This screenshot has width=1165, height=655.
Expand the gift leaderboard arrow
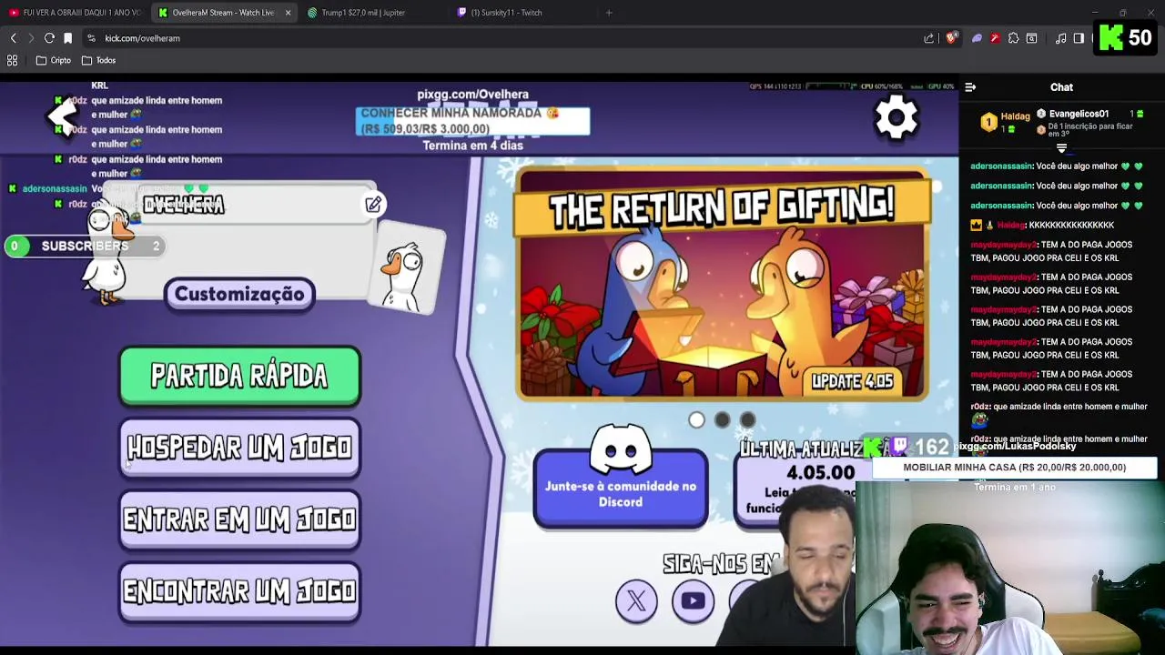(1061, 148)
